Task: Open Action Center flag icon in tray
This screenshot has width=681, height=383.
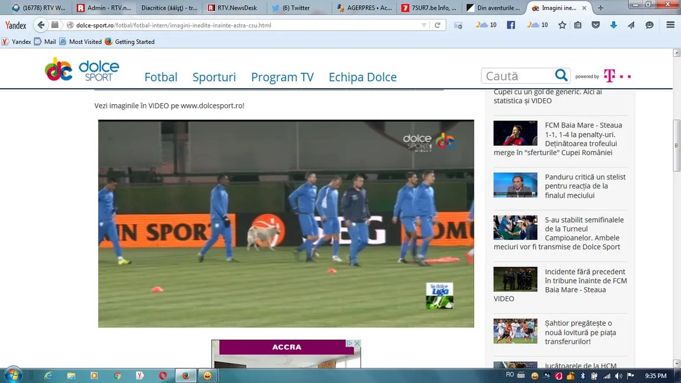Action: (630, 376)
